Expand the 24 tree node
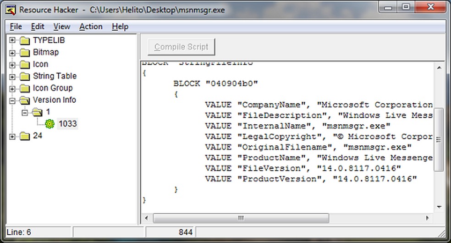451x243 pixels. [x=12, y=136]
